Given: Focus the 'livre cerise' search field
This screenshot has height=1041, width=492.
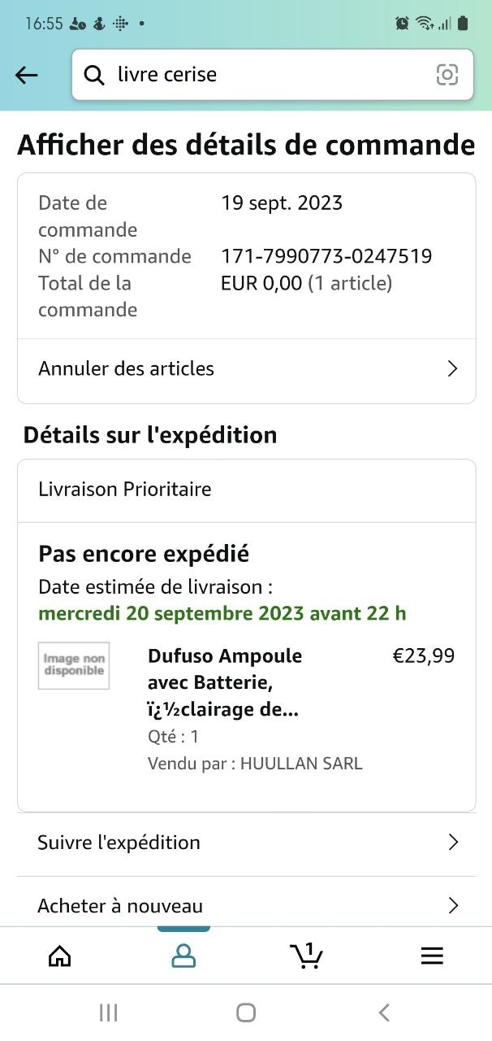Looking at the screenshot, I should (x=272, y=75).
